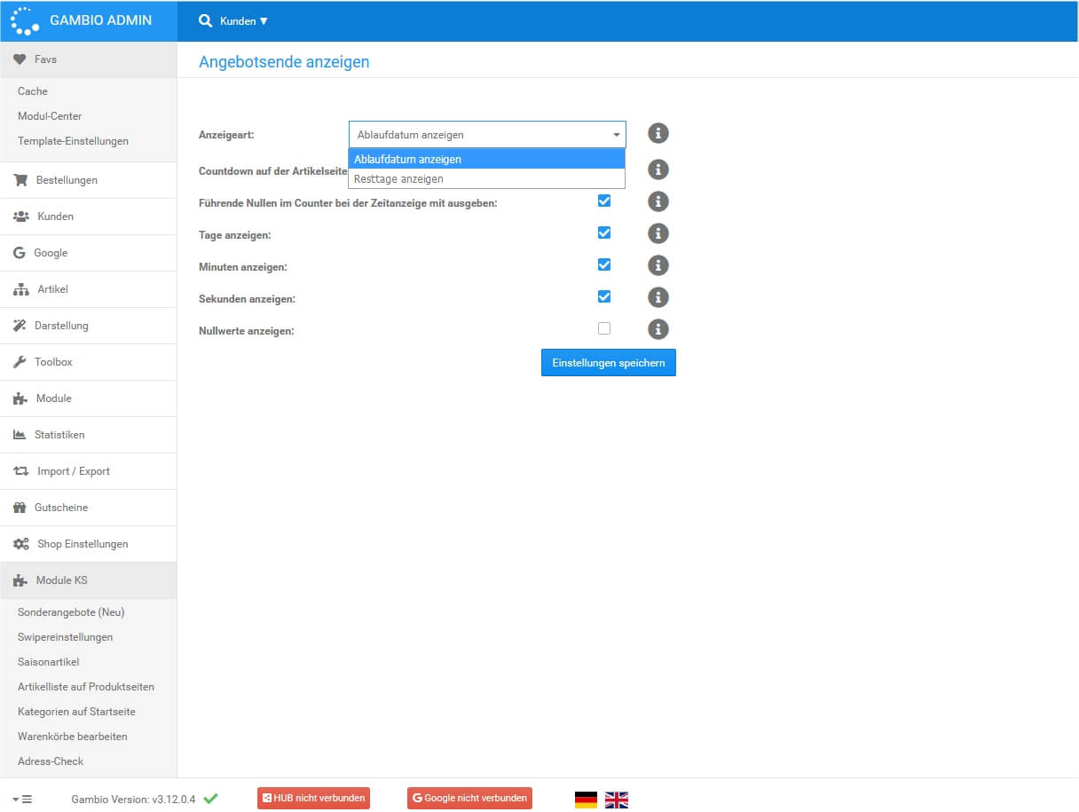This screenshot has height=812, width=1079.
Task: Switch language via the British flag
Action: [616, 800]
